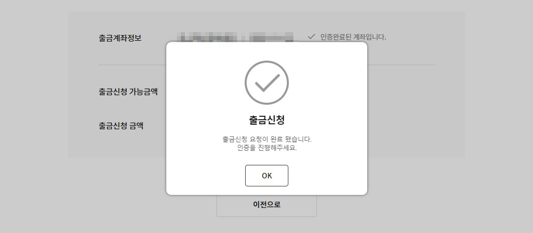Click the 출금신청 금액 label
Viewport: 533px width, 233px height.
121,126
